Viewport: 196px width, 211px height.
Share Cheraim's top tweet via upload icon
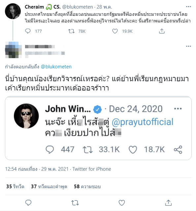(x=162, y=31)
